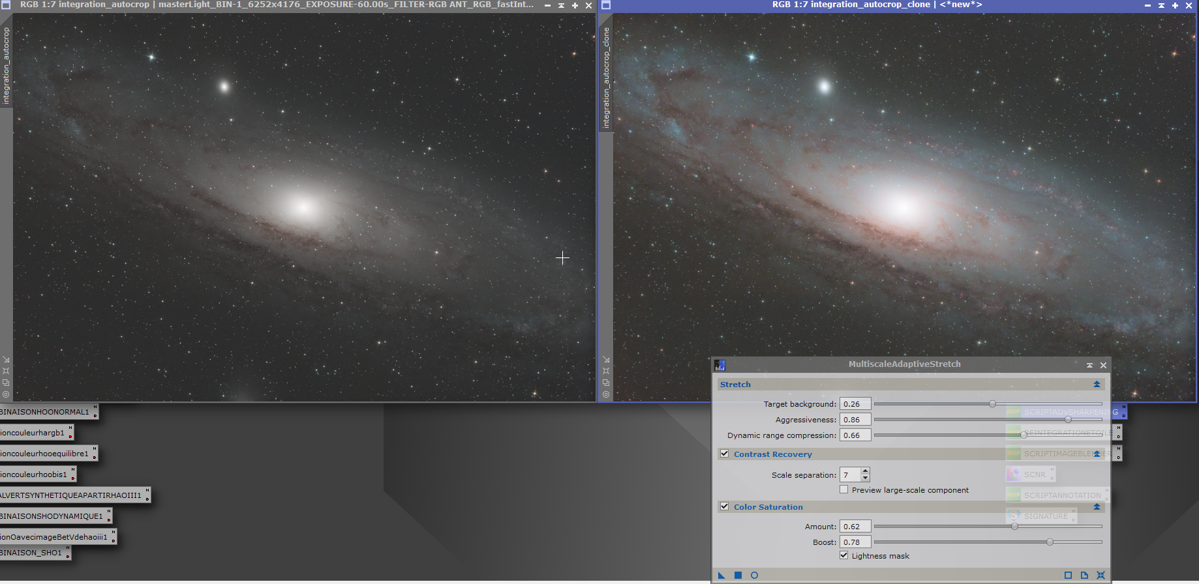Click the Aggressiveness value field

pyautogui.click(x=855, y=420)
